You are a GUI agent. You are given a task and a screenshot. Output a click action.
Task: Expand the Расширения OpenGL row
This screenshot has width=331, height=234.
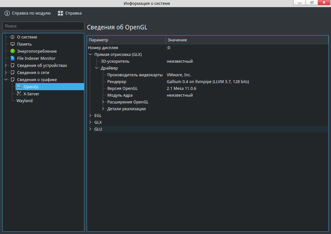point(103,102)
